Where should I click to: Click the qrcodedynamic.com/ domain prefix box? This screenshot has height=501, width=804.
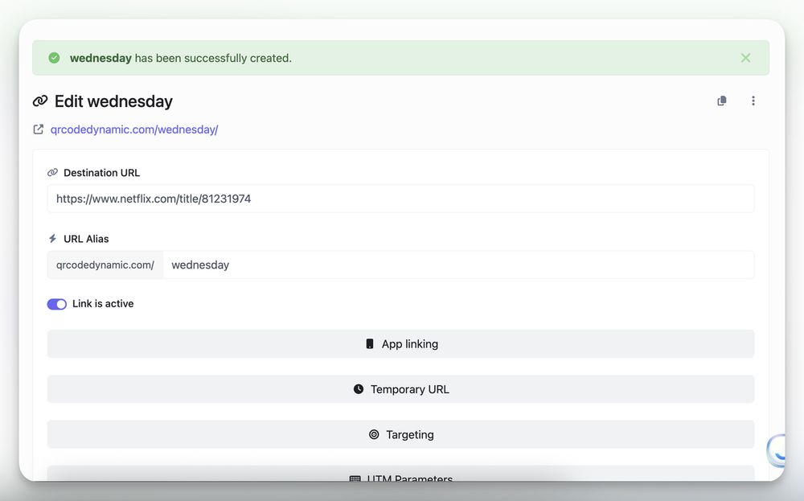coord(105,265)
